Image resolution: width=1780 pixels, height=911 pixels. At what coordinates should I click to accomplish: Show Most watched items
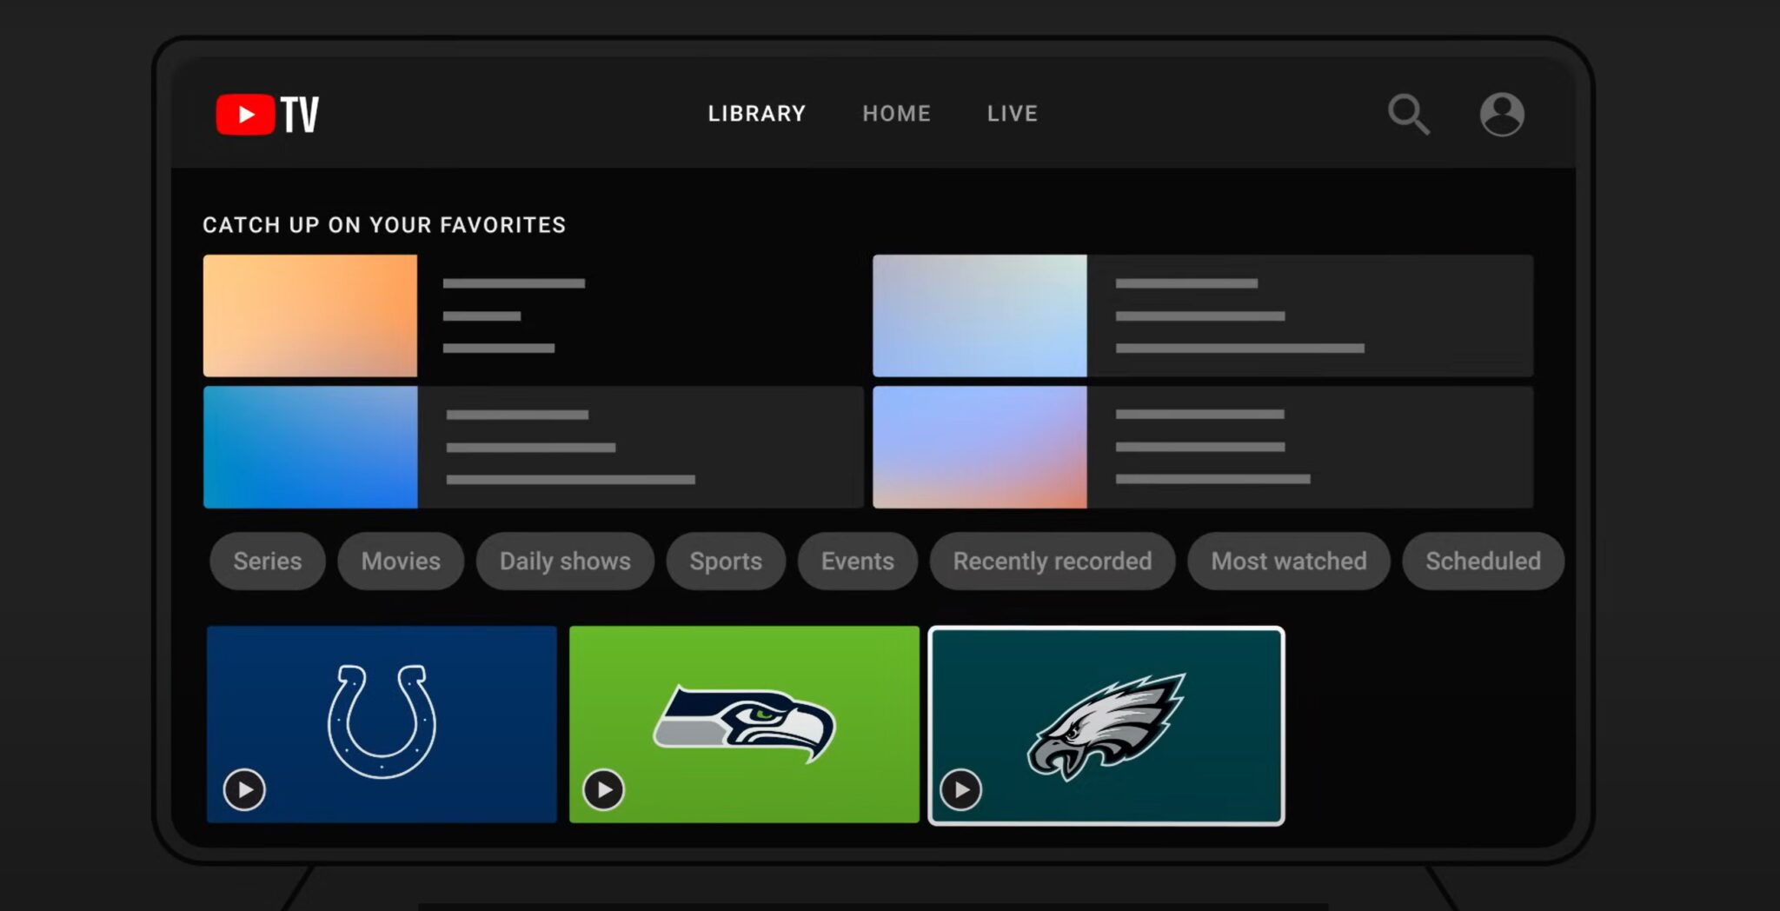click(x=1289, y=561)
